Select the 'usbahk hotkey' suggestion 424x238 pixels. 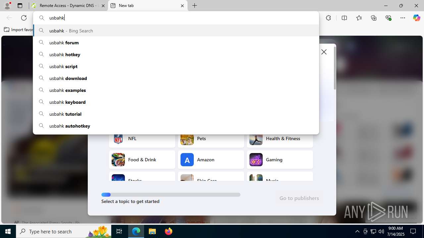[x=176, y=55]
